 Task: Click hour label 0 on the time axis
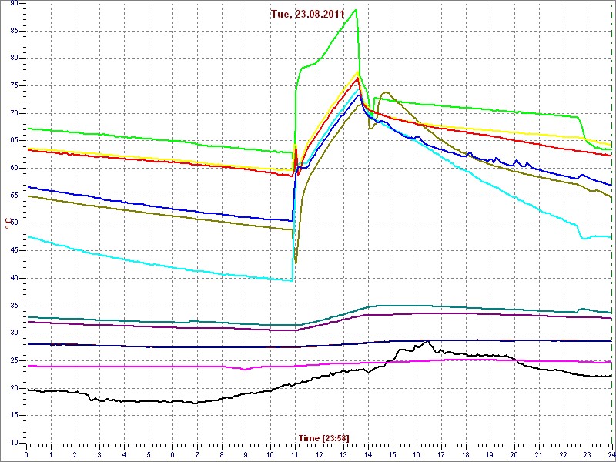(x=26, y=455)
